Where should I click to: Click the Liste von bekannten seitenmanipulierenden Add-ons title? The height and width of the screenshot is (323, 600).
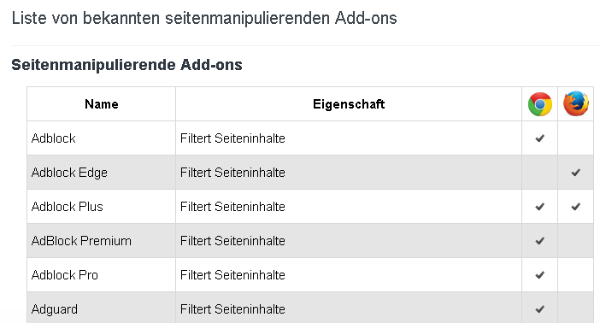[x=204, y=18]
